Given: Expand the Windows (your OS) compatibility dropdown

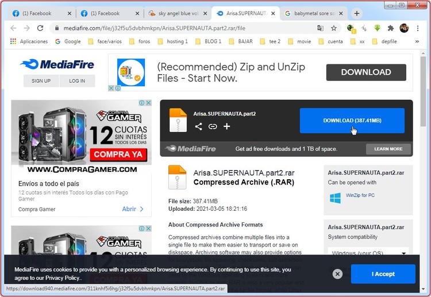Looking at the screenshot, I should coord(368,253).
